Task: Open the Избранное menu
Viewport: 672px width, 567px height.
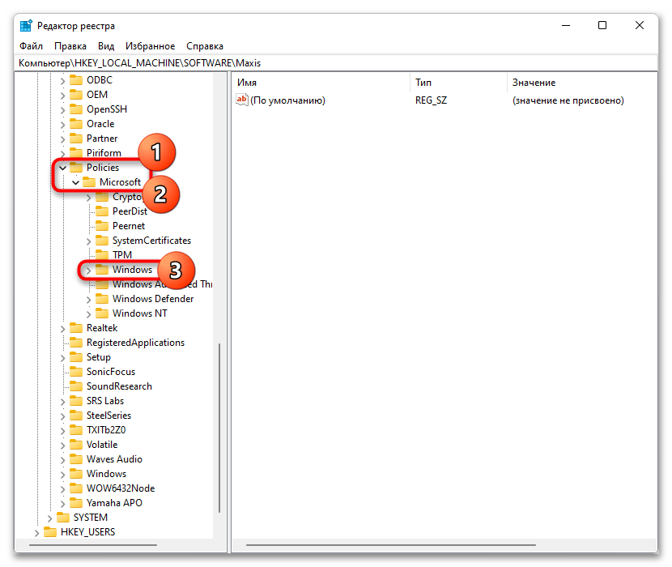Action: point(150,46)
